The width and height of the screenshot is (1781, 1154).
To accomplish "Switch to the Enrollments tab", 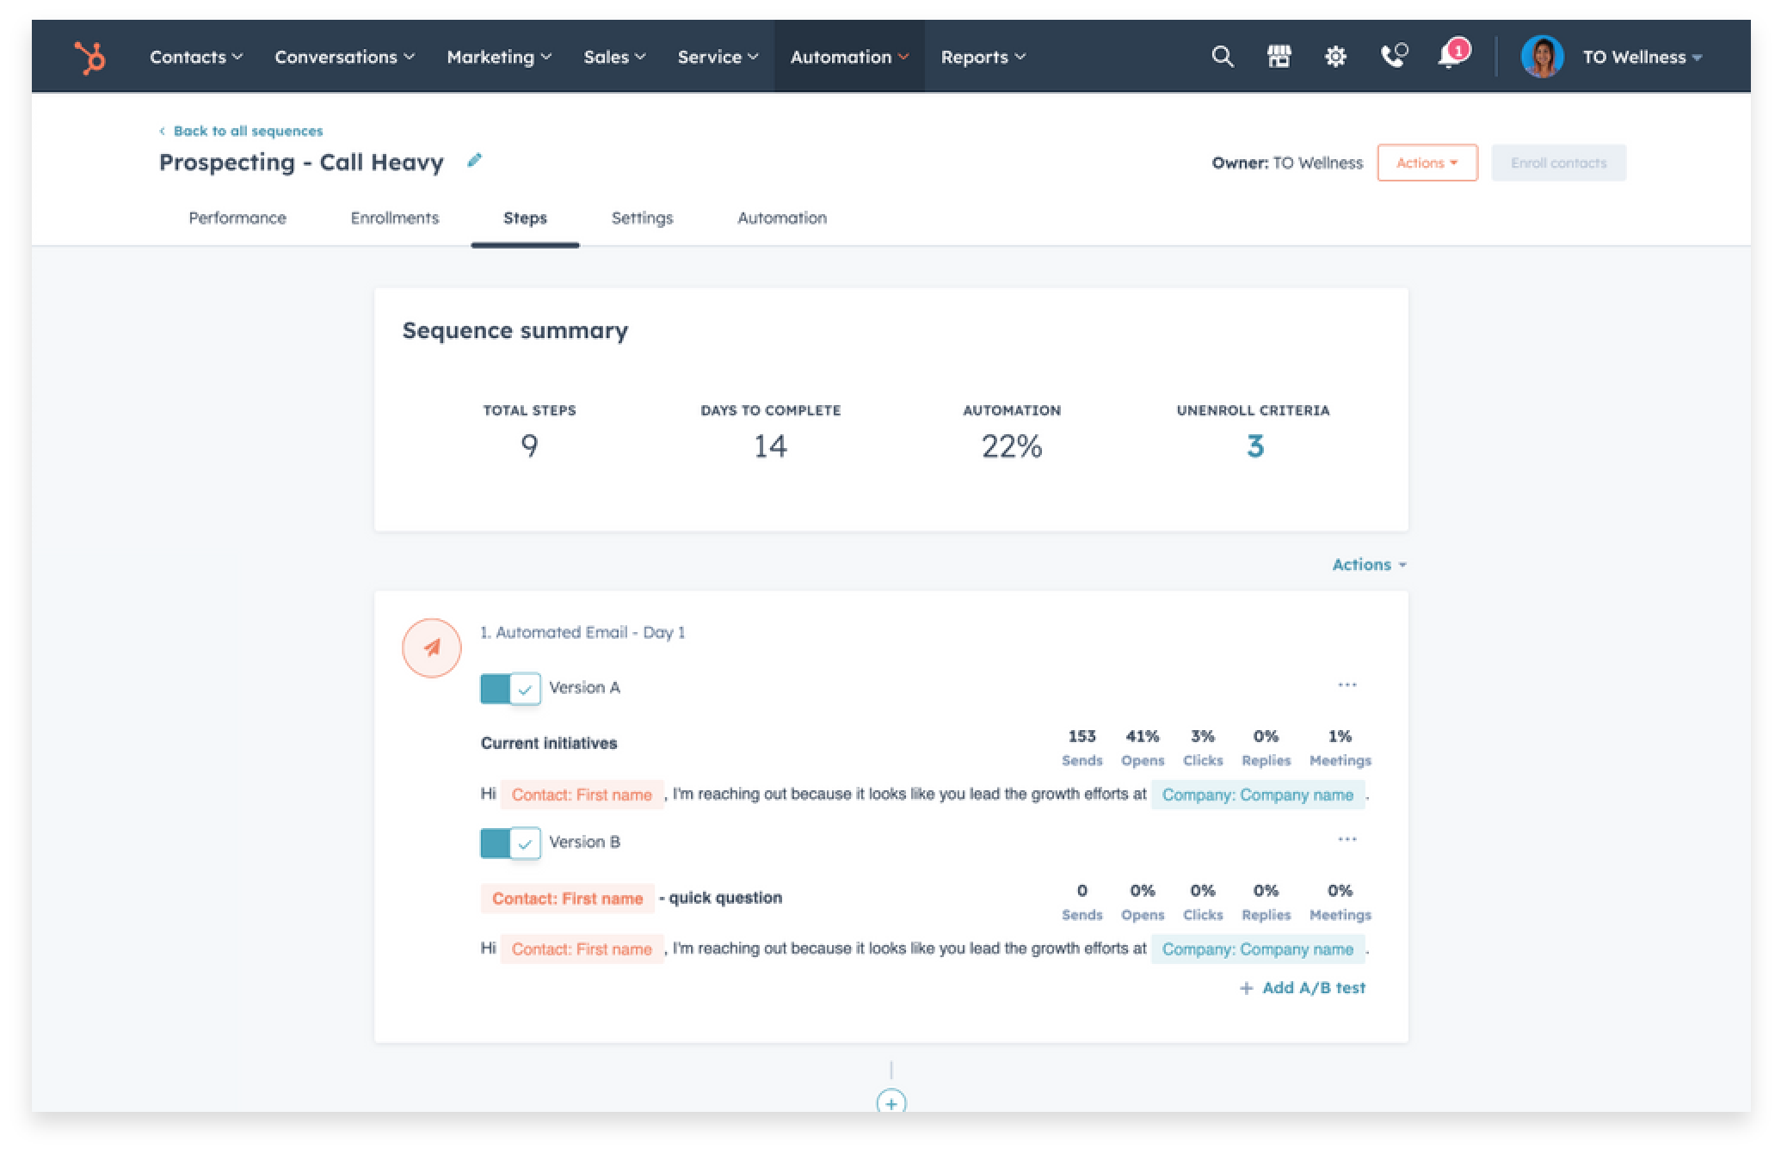I will [x=394, y=218].
